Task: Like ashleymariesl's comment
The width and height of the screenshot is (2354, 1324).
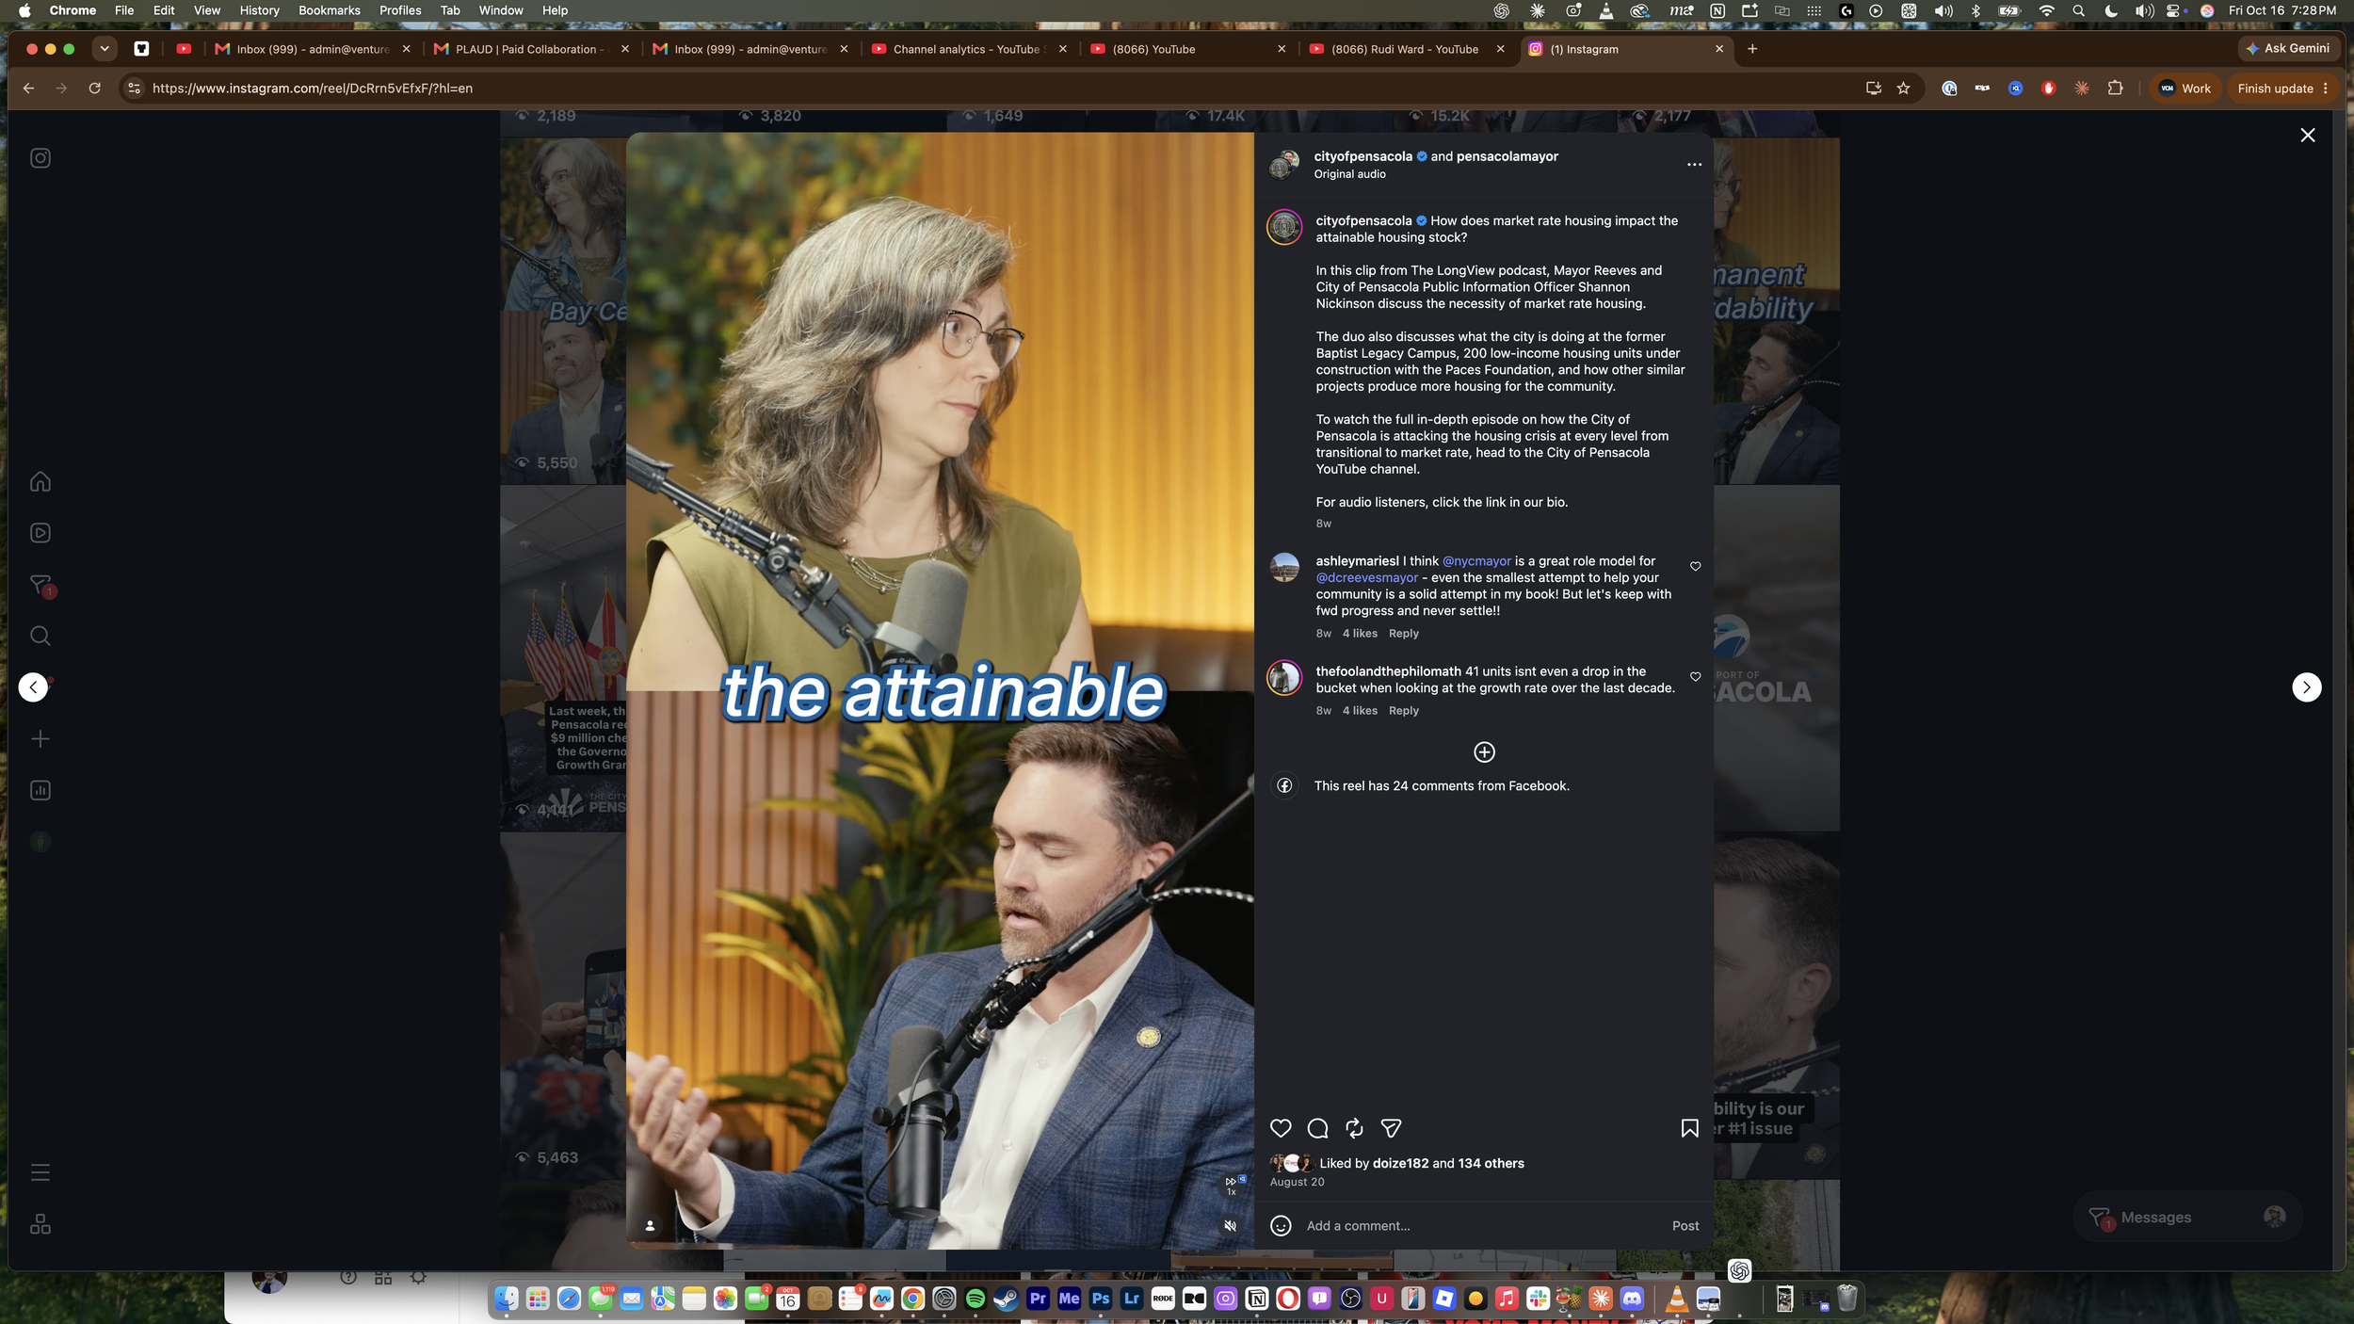Action: [1695, 566]
